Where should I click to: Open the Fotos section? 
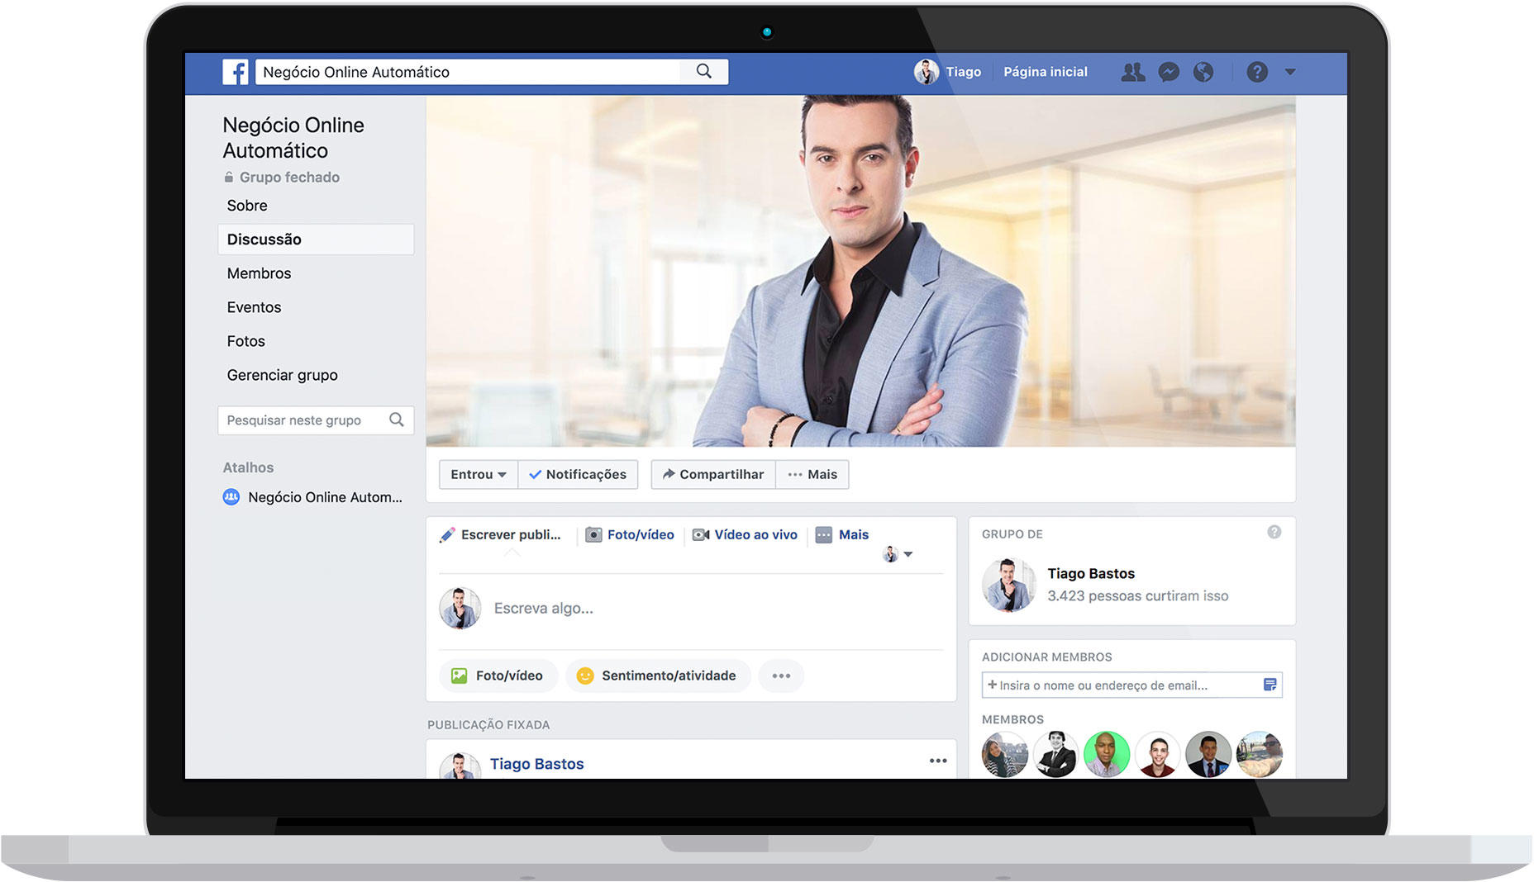pyautogui.click(x=245, y=340)
